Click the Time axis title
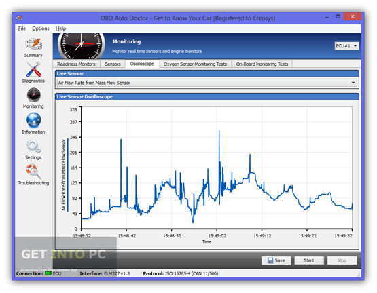Image resolution: width=377 pixels, height=293 pixels. [x=207, y=242]
